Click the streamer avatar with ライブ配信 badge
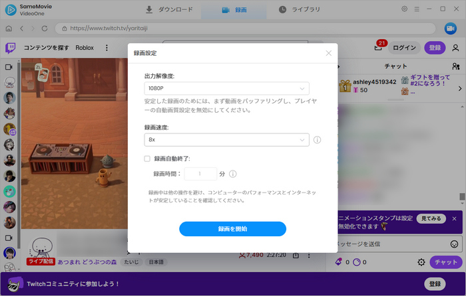This screenshot has height=296, width=466. 42,248
